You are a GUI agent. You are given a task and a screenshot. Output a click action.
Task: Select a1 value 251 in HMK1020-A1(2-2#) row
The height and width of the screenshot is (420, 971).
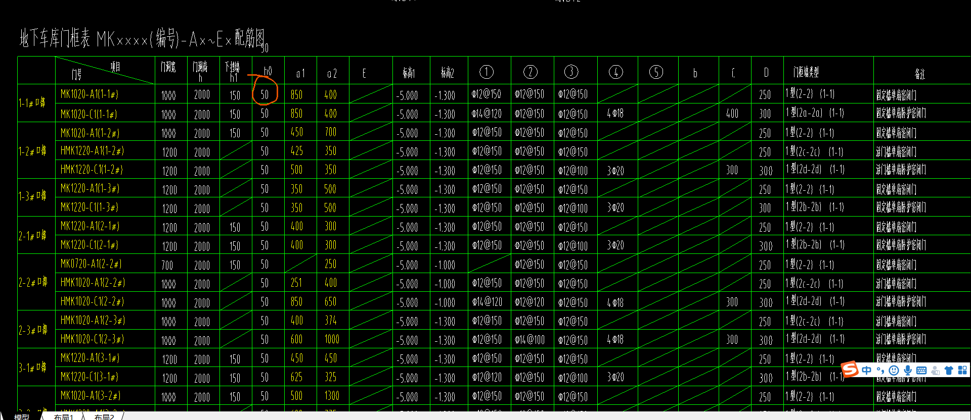(x=296, y=283)
